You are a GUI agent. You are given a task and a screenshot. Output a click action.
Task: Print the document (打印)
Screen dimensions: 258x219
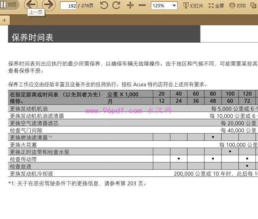[237, 6]
